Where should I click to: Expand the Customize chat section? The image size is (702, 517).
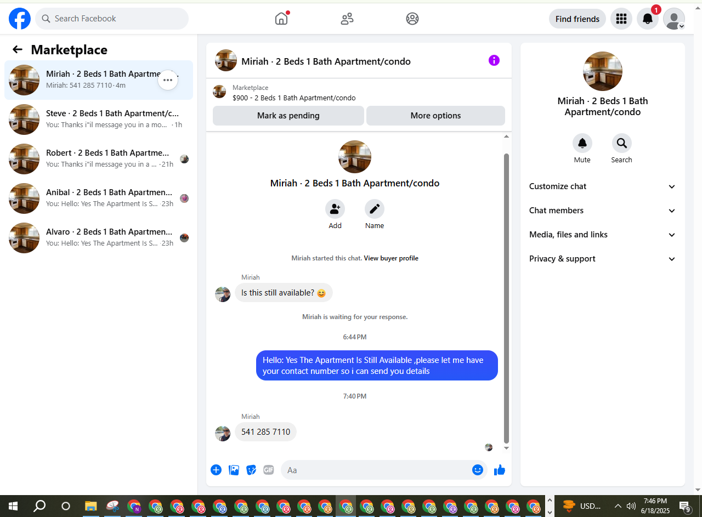(x=603, y=186)
